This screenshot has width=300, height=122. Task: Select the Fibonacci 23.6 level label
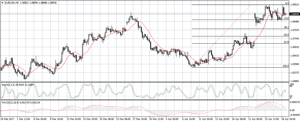(286, 18)
